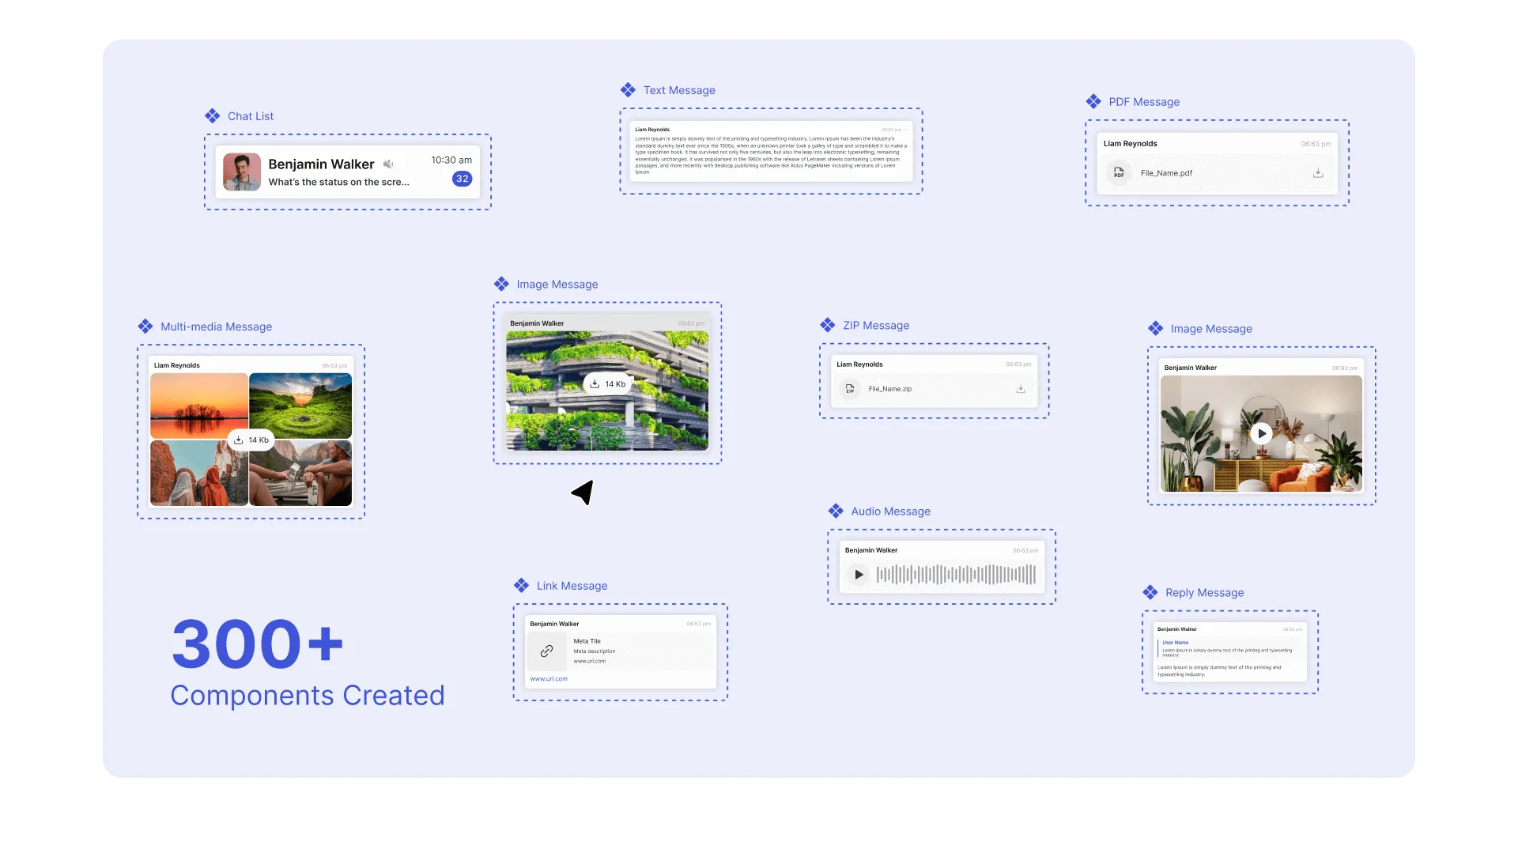1518x857 pixels.
Task: Click the ZIP file type icon
Action: [850, 388]
